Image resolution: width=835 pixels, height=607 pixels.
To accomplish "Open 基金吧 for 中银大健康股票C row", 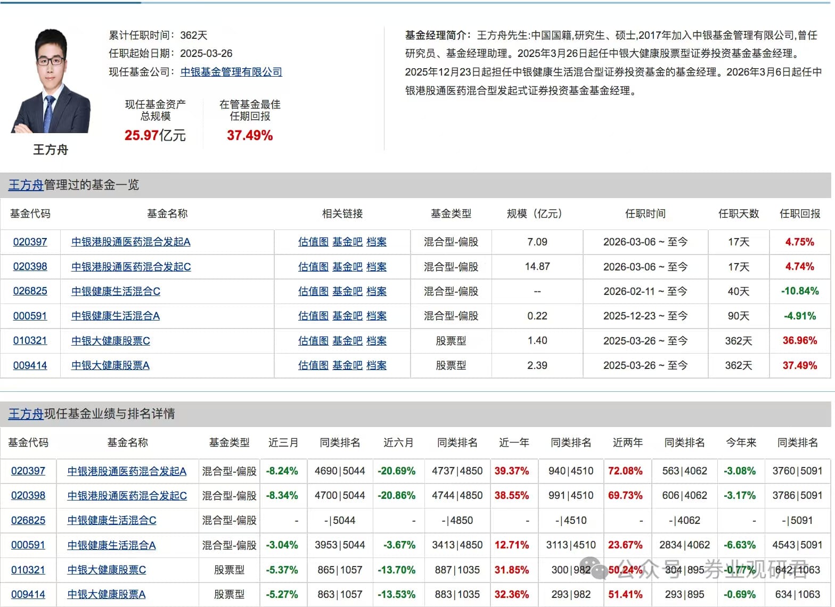I will [x=347, y=341].
